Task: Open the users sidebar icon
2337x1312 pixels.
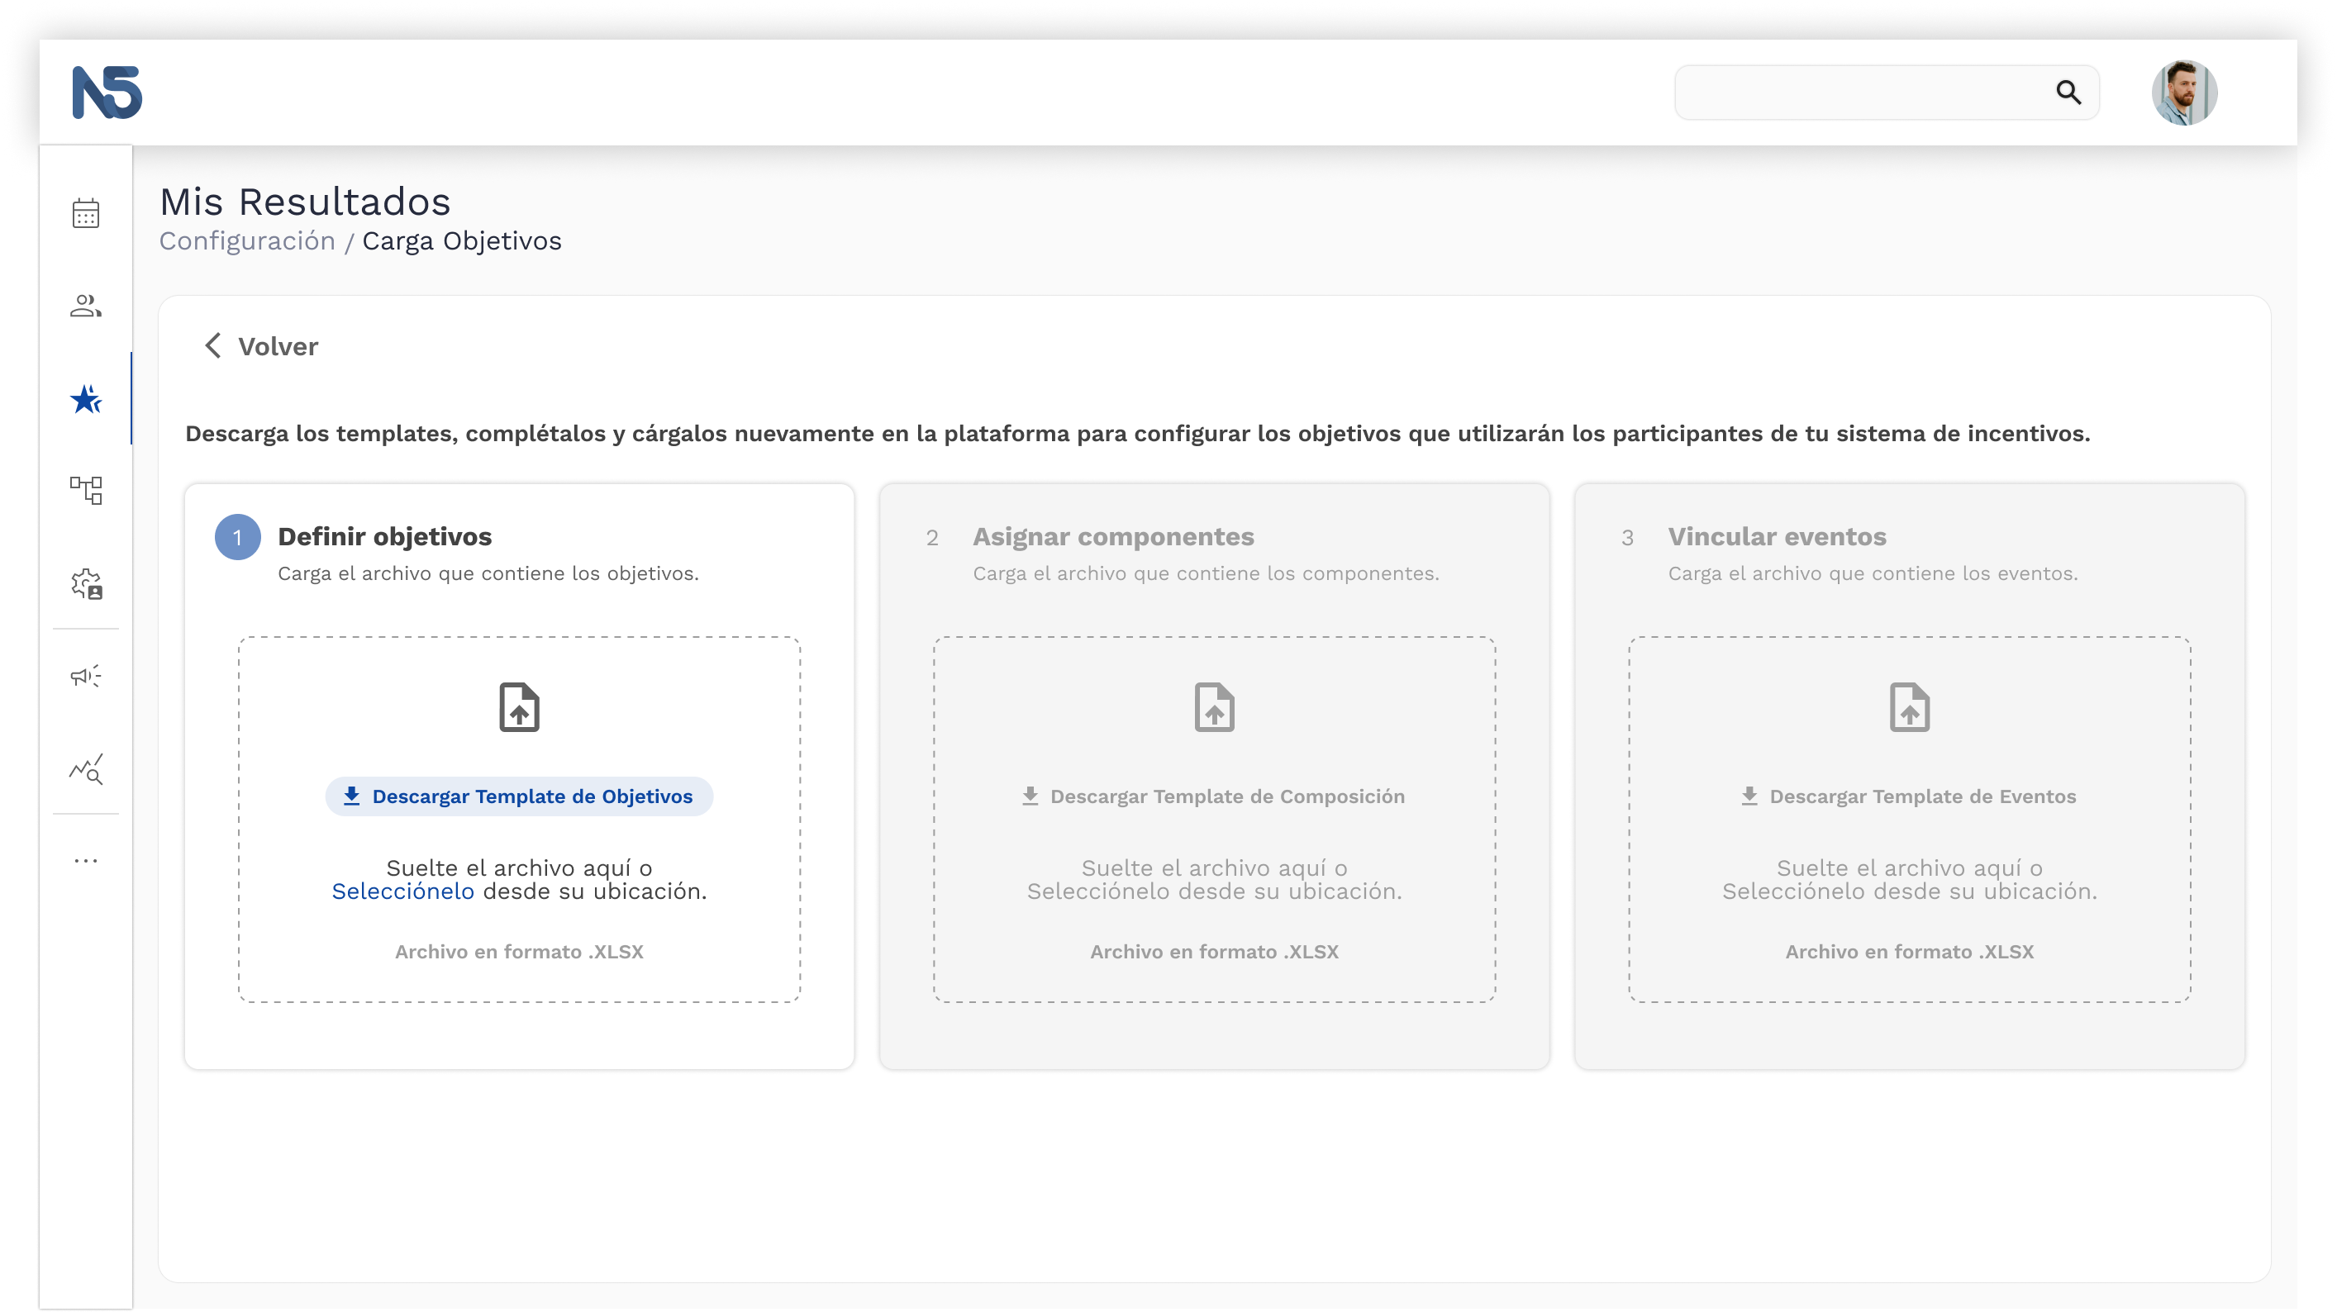Action: click(x=85, y=306)
